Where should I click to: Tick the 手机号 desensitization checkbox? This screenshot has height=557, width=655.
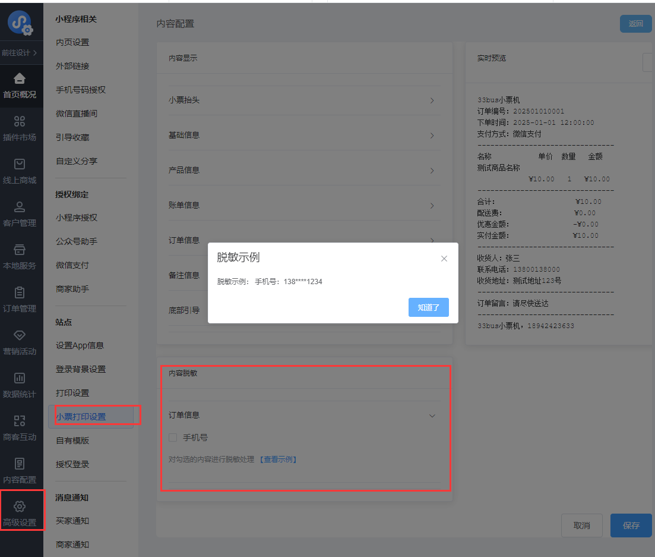(x=173, y=438)
